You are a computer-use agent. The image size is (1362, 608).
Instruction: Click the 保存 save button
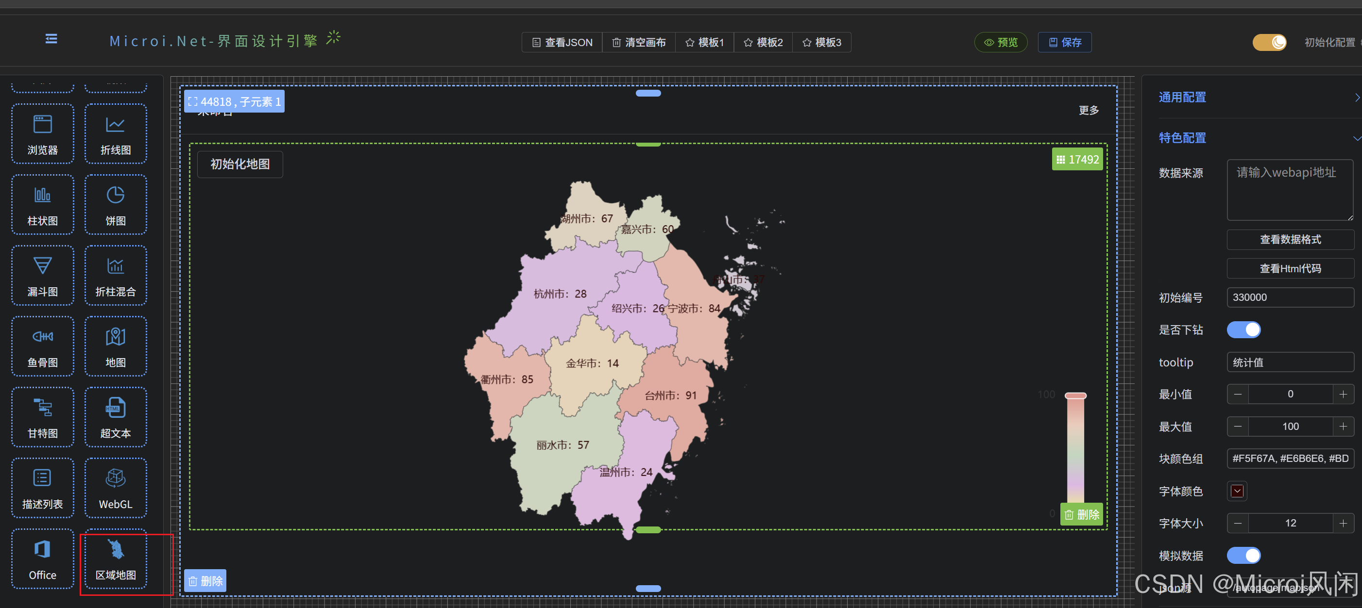pyautogui.click(x=1064, y=42)
